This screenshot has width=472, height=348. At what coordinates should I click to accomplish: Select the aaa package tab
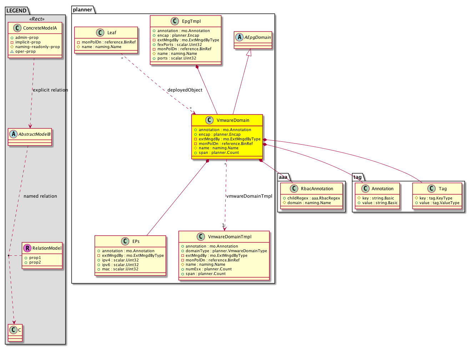(x=283, y=177)
